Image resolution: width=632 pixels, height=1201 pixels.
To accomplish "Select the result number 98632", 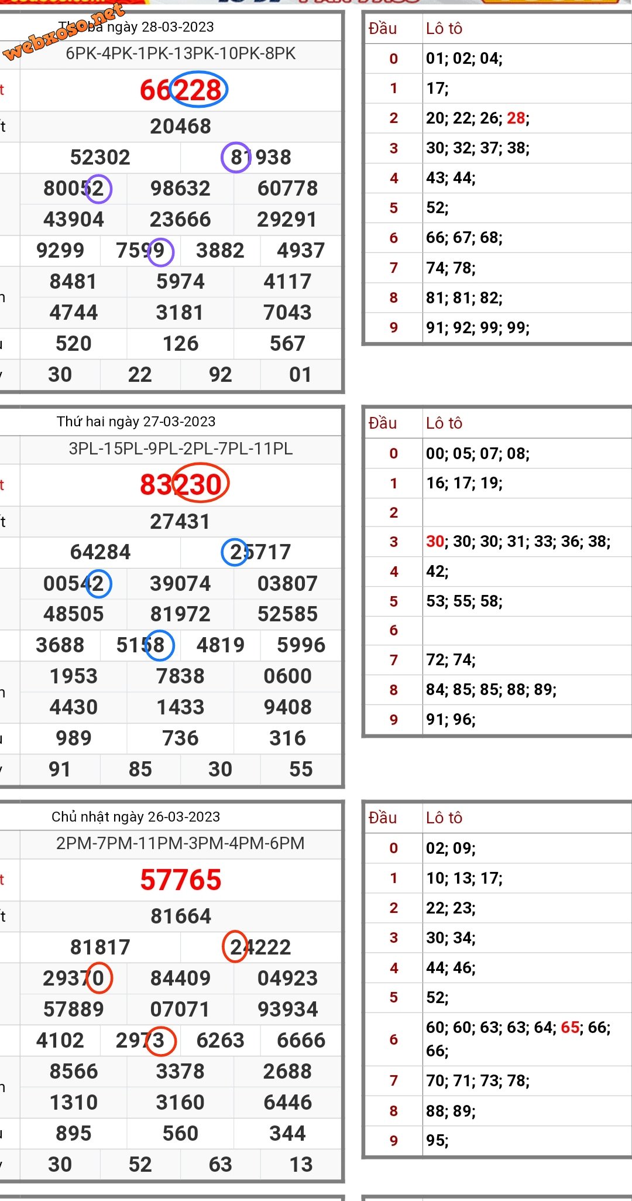I will (180, 189).
